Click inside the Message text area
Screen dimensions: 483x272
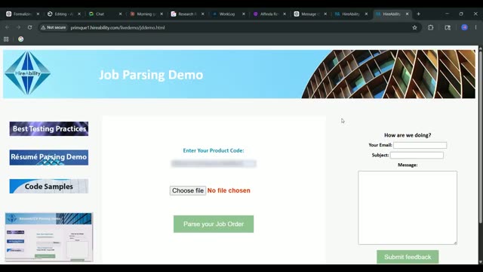[x=408, y=208]
